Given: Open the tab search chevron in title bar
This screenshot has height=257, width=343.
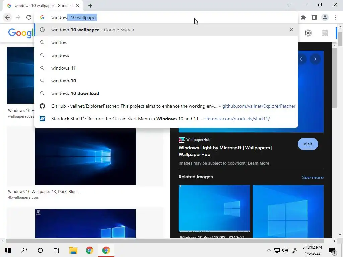Looking at the screenshot, I should click(289, 5).
